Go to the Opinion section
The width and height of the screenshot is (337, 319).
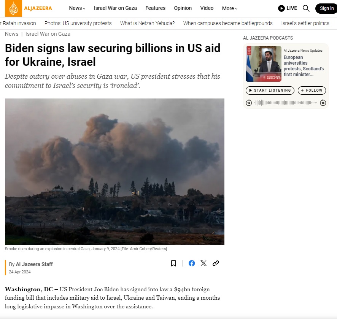click(183, 8)
